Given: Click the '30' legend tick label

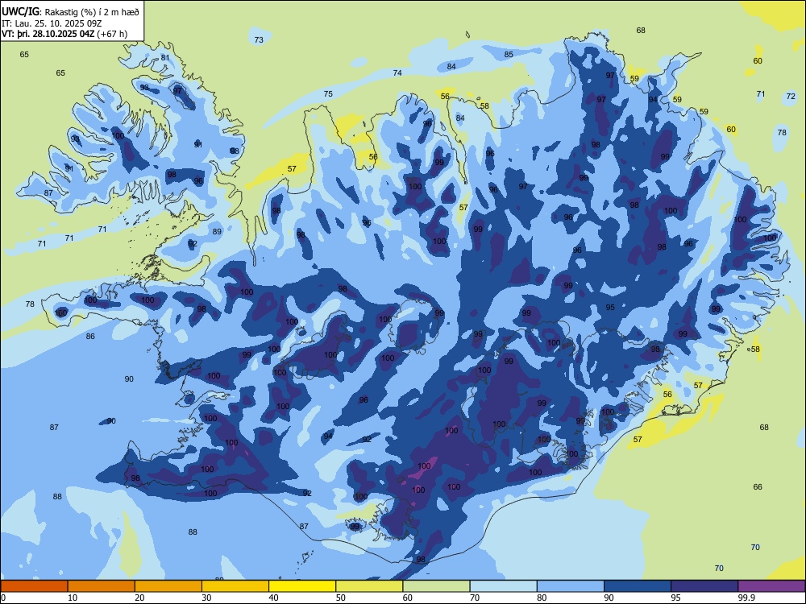Looking at the screenshot, I should [x=206, y=598].
